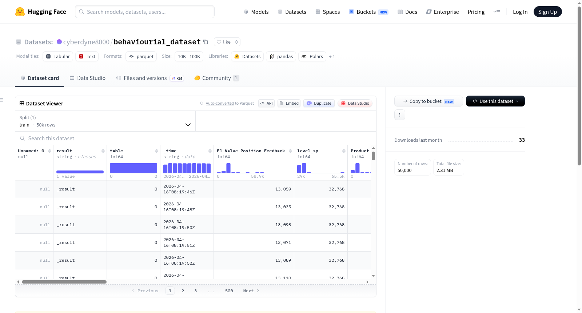Click Copy to bucket
This screenshot has width=582, height=313.
click(x=428, y=101)
